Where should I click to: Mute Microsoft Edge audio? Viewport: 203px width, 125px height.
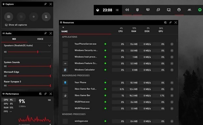[x=5, y=76]
